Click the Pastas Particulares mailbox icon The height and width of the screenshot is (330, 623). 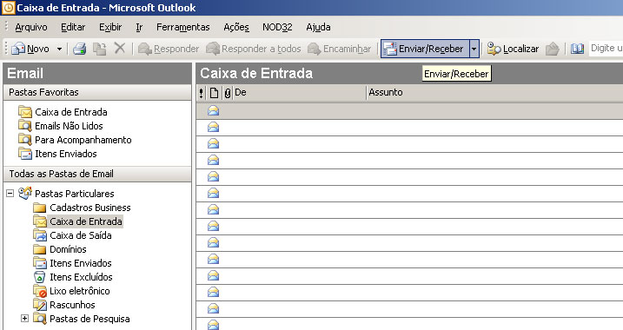click(x=25, y=193)
